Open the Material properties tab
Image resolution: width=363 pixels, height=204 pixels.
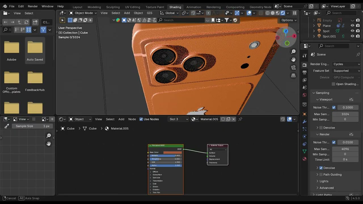tap(305, 159)
